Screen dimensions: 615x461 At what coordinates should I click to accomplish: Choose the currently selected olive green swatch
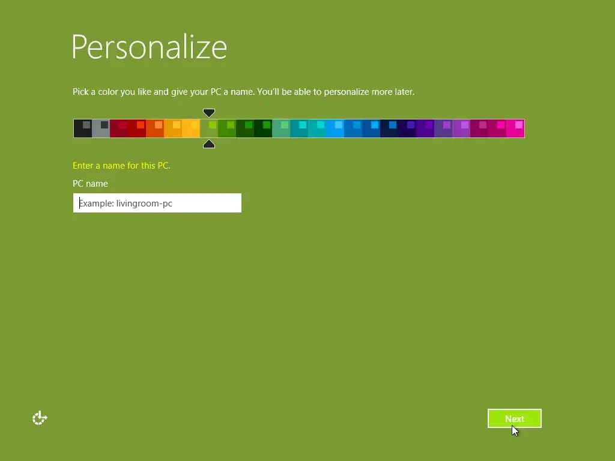point(209,128)
